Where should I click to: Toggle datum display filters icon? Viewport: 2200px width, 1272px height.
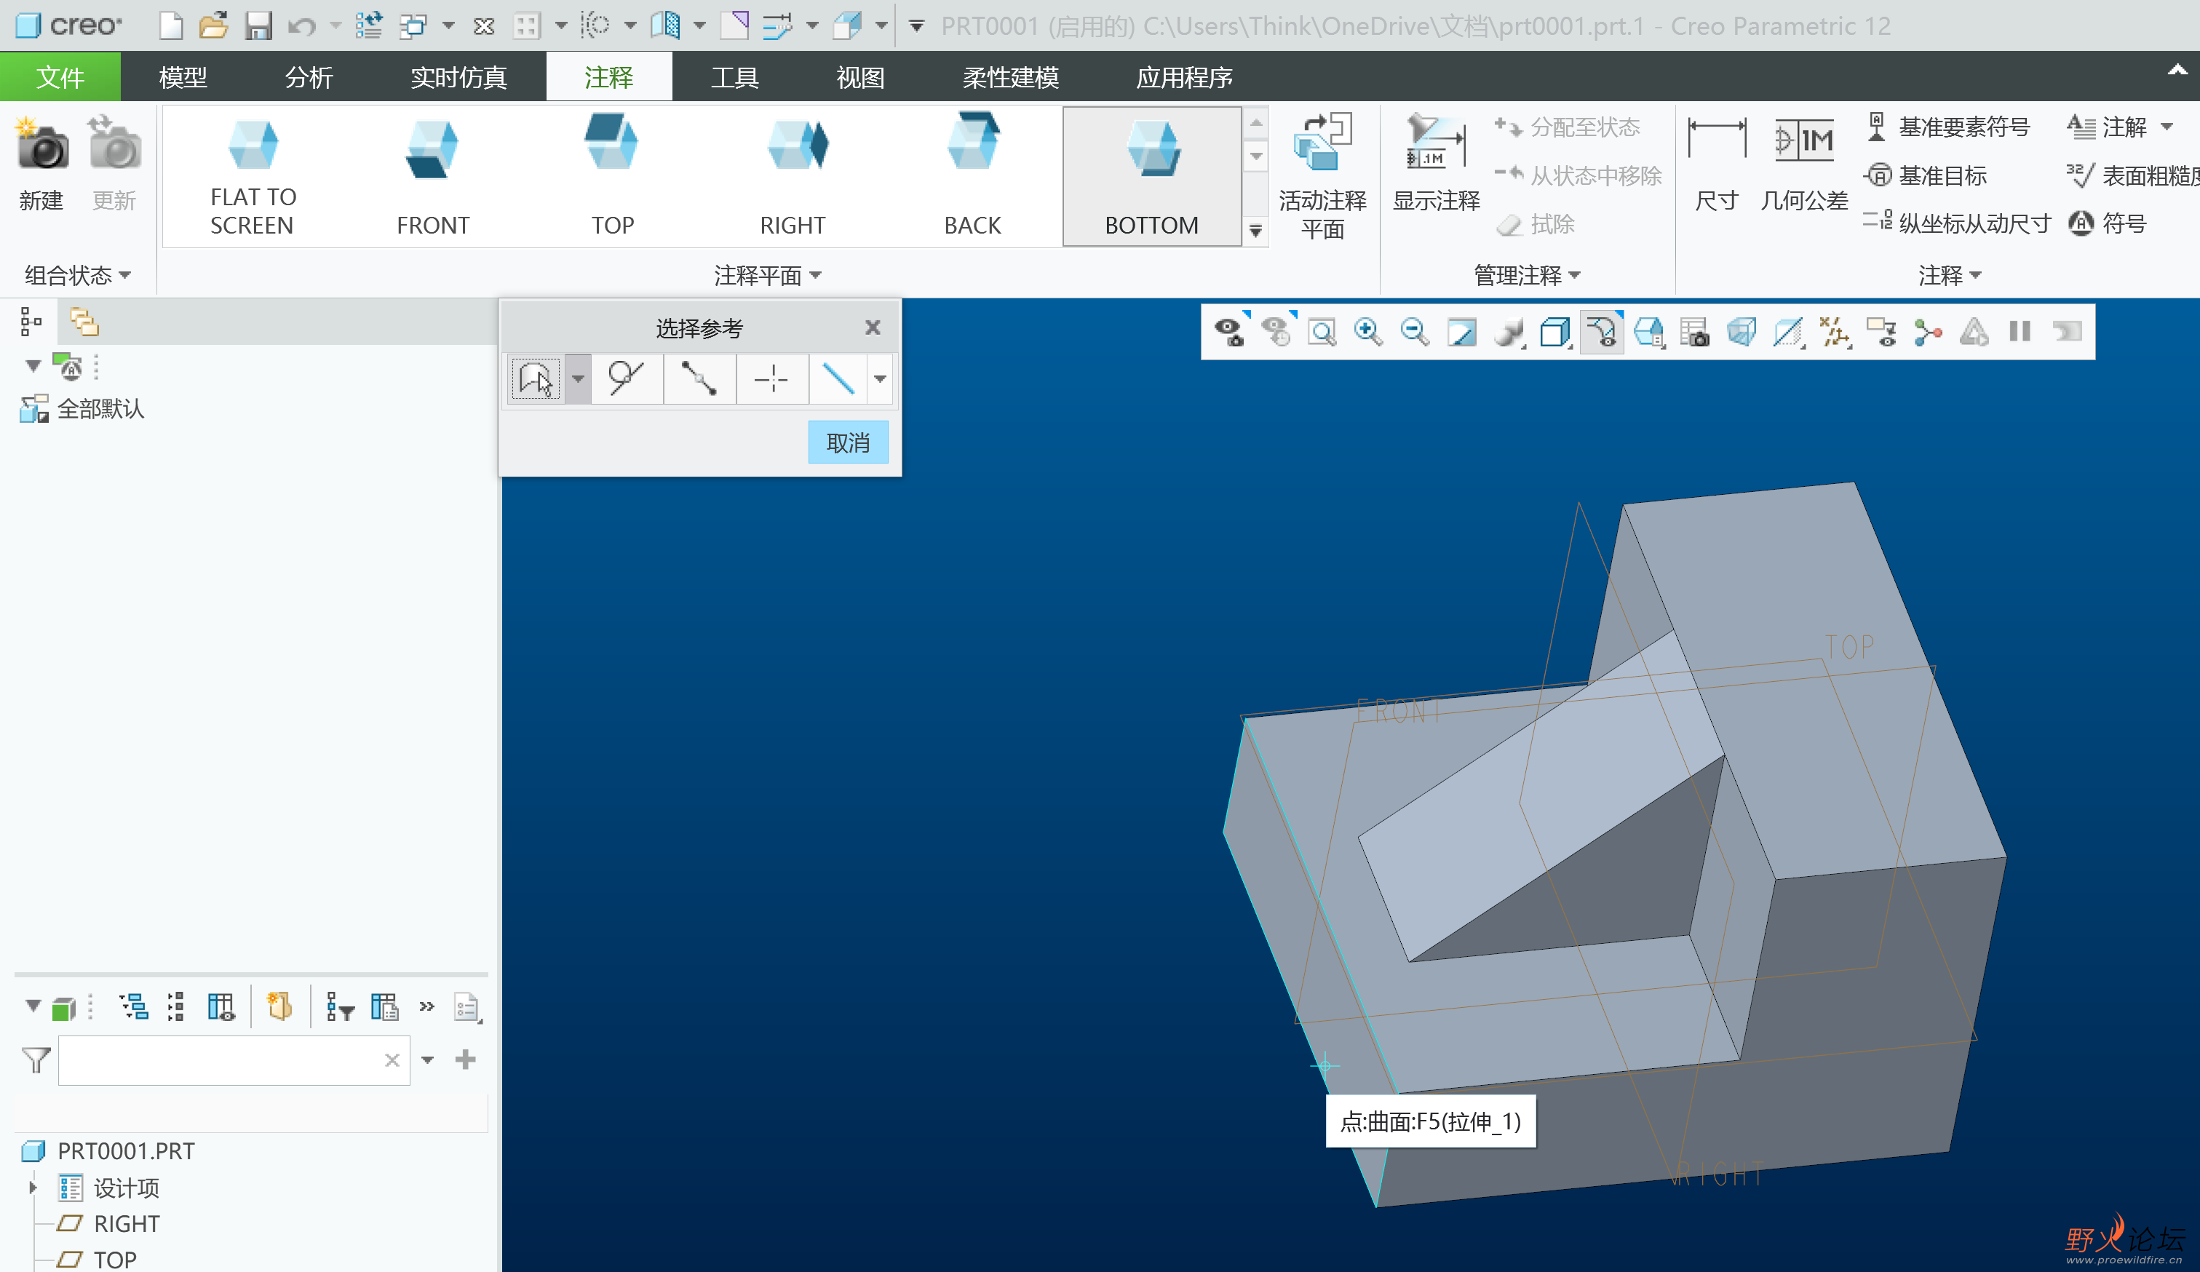click(x=1834, y=333)
